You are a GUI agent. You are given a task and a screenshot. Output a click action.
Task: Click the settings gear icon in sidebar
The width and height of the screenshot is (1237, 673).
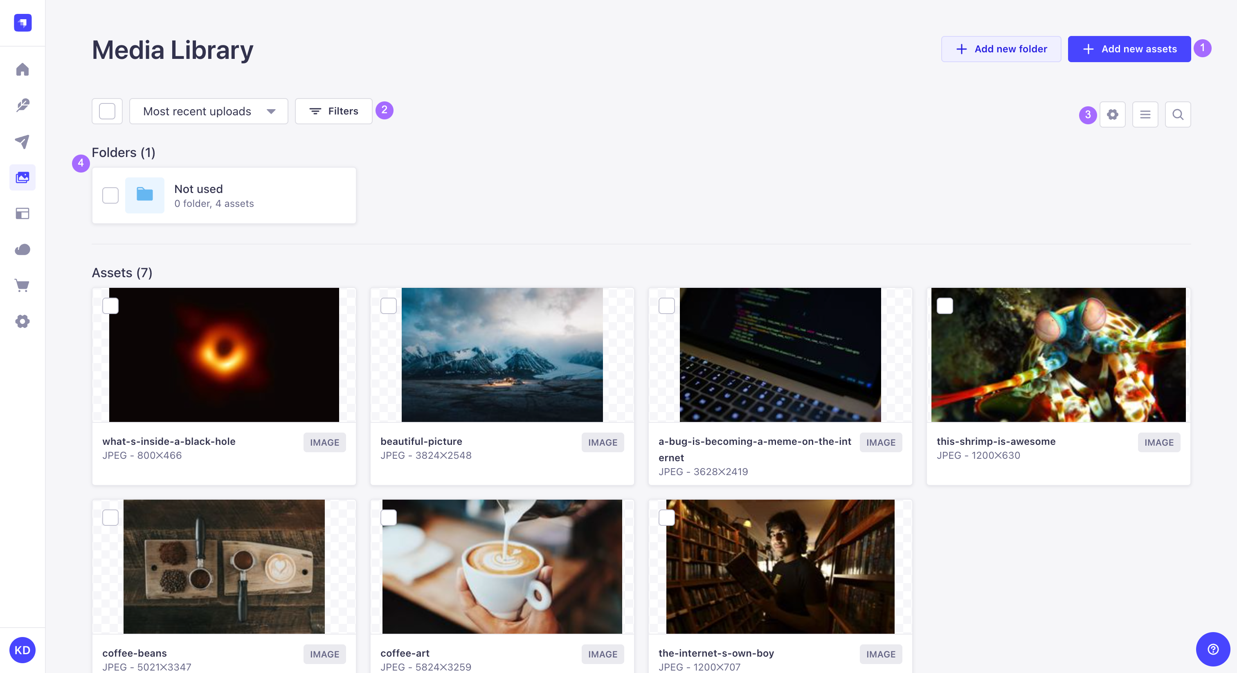pos(22,322)
